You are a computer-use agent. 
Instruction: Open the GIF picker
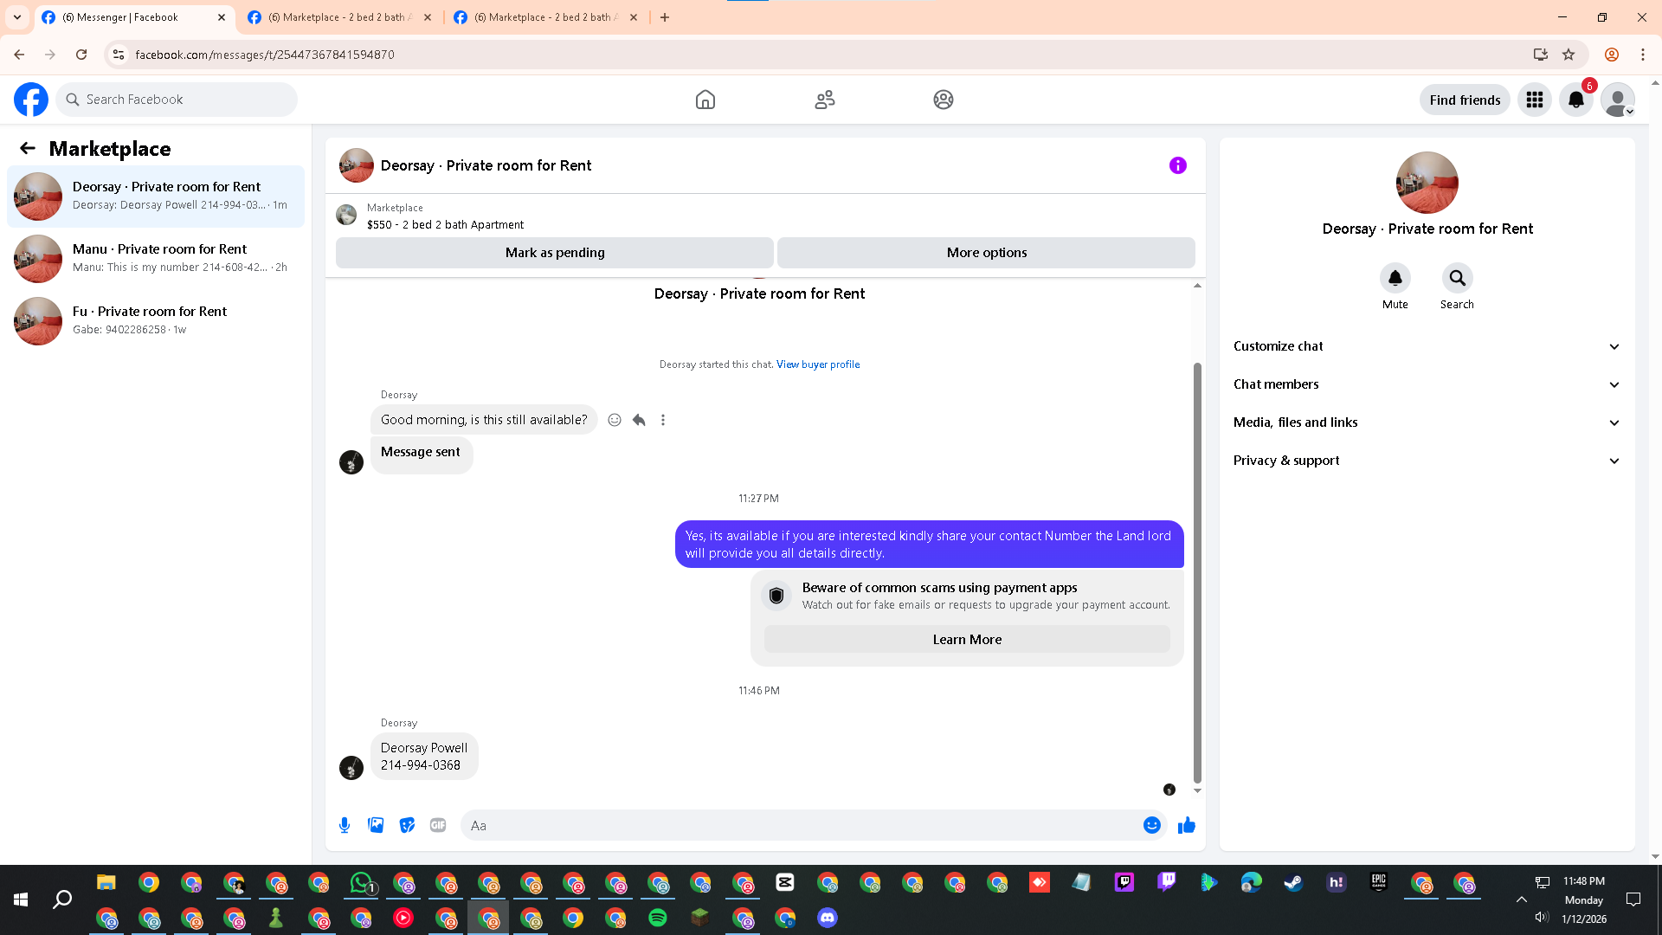[438, 825]
